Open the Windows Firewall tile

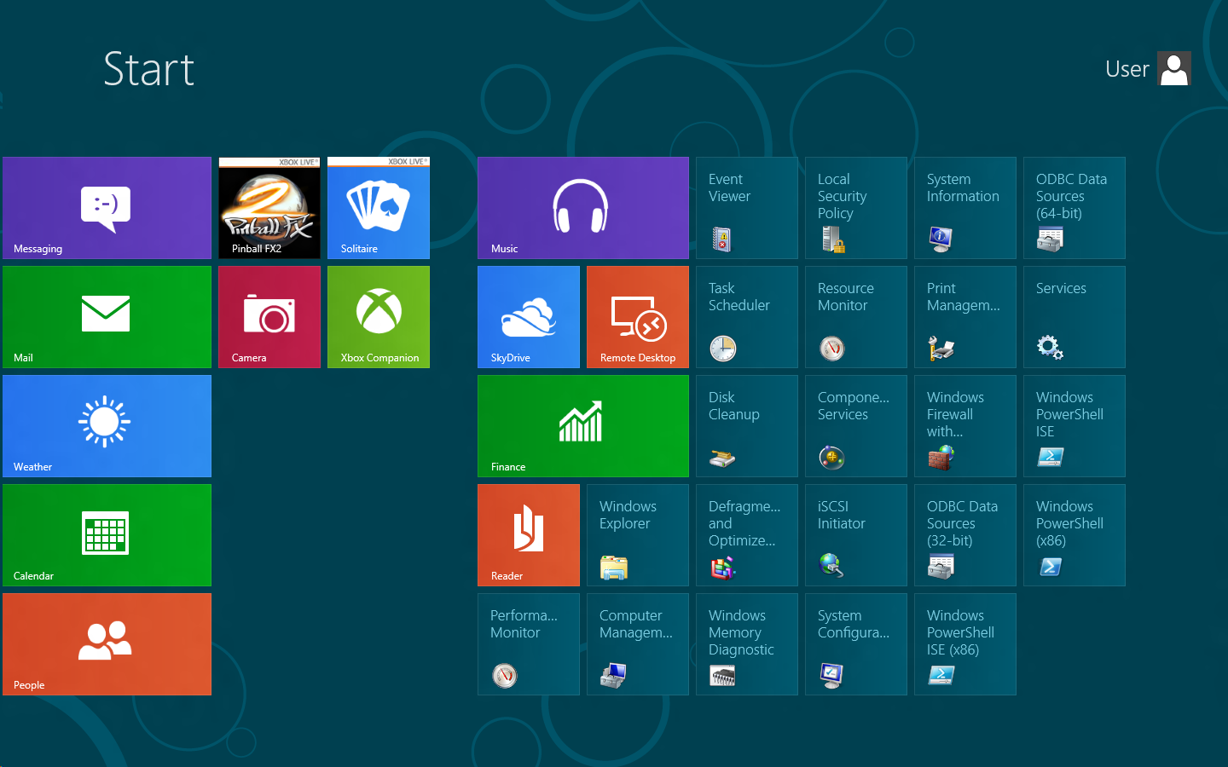[965, 426]
